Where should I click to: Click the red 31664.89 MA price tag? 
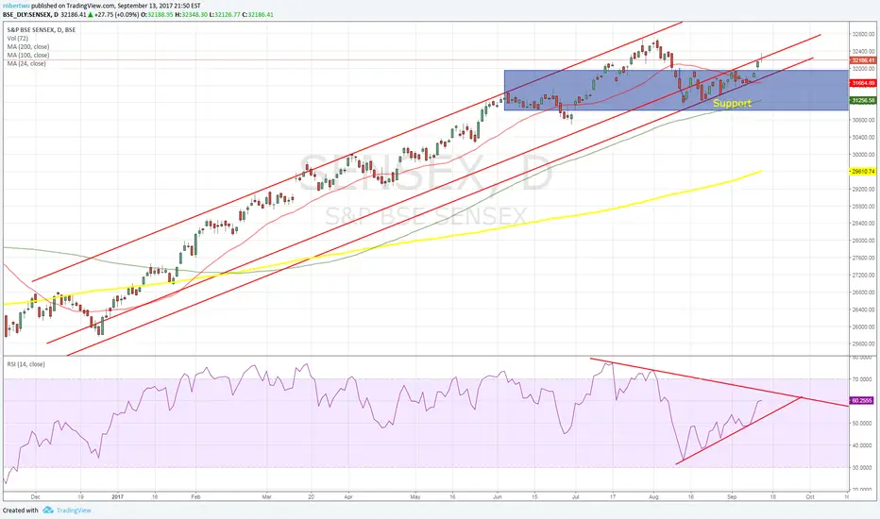863,83
